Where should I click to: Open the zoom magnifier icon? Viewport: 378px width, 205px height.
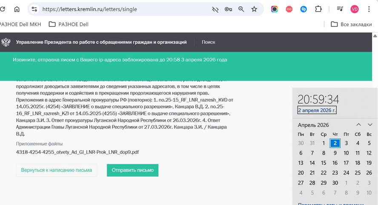(241, 9)
